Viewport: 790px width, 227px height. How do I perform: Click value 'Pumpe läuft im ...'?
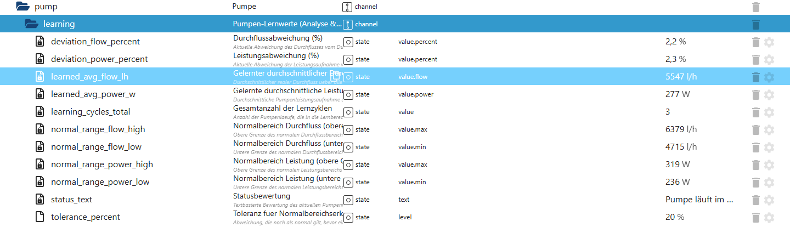(x=699, y=200)
